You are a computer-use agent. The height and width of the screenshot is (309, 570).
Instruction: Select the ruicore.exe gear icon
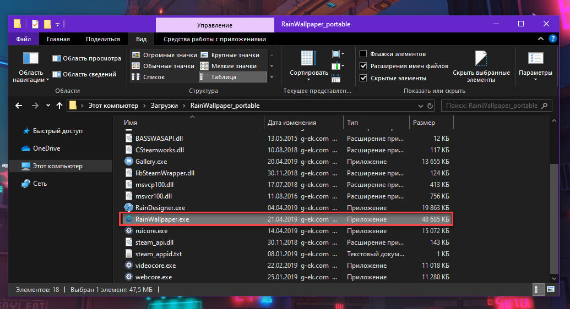click(x=129, y=230)
